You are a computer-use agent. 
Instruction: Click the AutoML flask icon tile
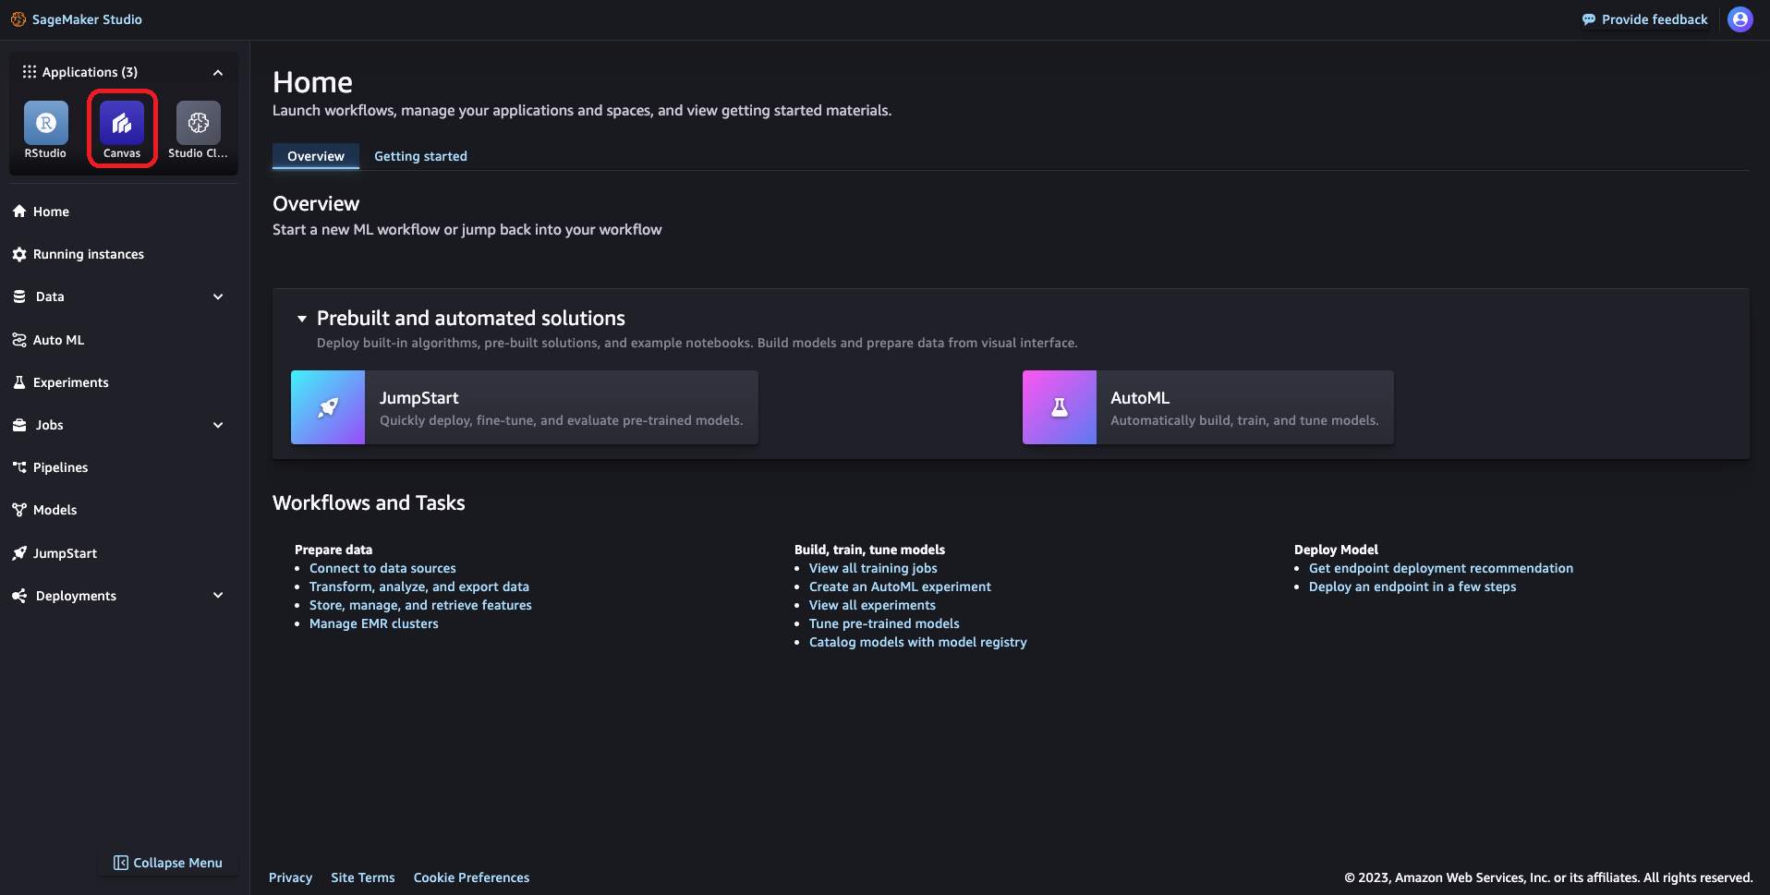pos(1059,407)
